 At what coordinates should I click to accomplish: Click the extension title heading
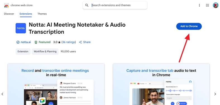point(77,28)
